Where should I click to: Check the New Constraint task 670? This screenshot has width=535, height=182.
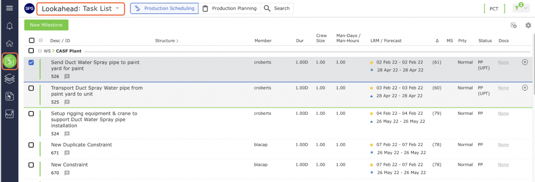point(31,165)
